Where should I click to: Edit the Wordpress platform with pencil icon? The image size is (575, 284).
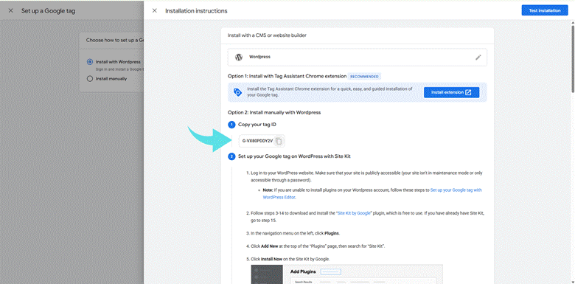pos(478,58)
